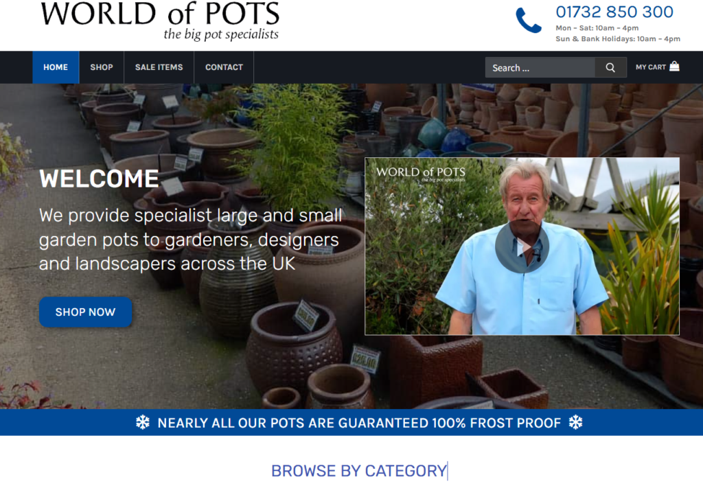The height and width of the screenshot is (497, 703).
Task: Click the My Cart link
Action: coord(657,67)
